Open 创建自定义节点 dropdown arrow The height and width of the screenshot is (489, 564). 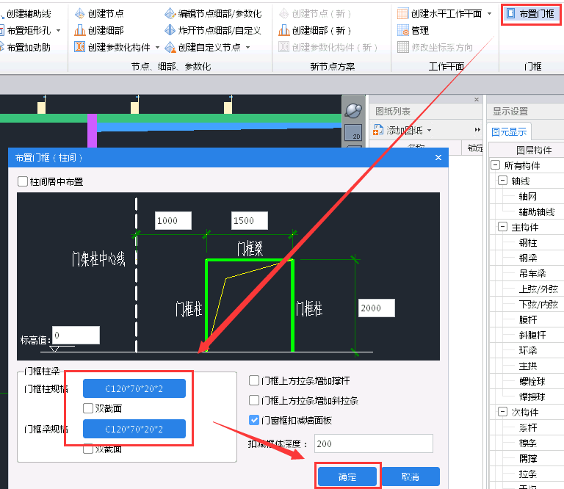point(247,47)
